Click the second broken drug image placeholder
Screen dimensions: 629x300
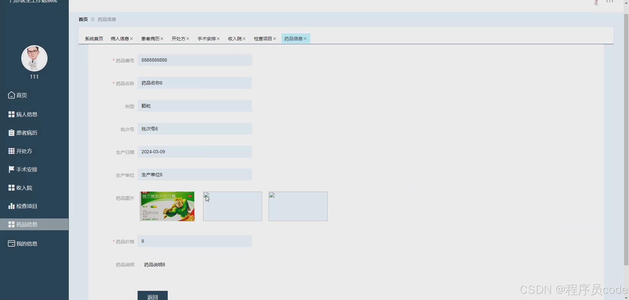[x=233, y=206]
